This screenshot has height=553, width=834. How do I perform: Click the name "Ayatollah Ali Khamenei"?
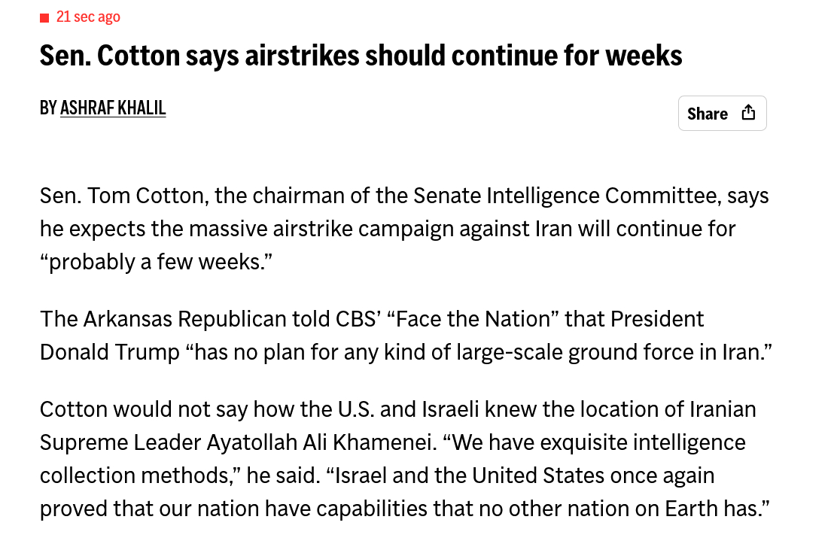pyautogui.click(x=321, y=442)
